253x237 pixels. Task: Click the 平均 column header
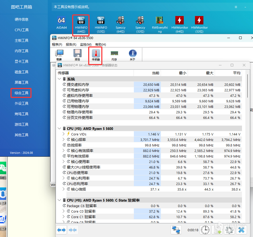point(228,73)
